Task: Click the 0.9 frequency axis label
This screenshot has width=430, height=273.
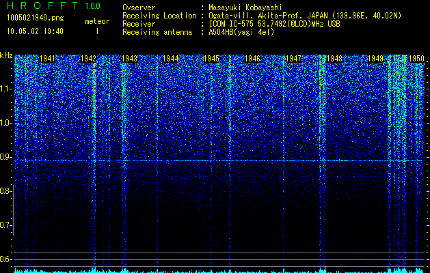Action: point(5,157)
